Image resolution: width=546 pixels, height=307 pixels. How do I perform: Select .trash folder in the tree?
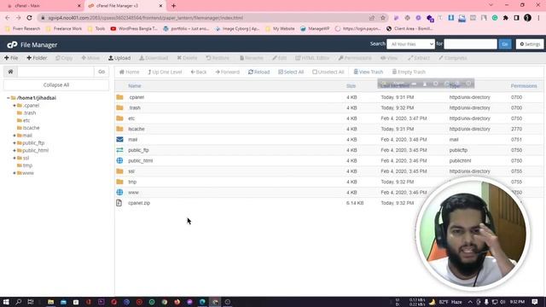[29, 113]
